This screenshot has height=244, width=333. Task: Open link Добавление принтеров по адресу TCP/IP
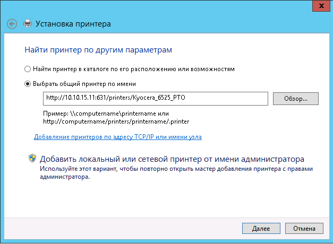tap(118, 137)
